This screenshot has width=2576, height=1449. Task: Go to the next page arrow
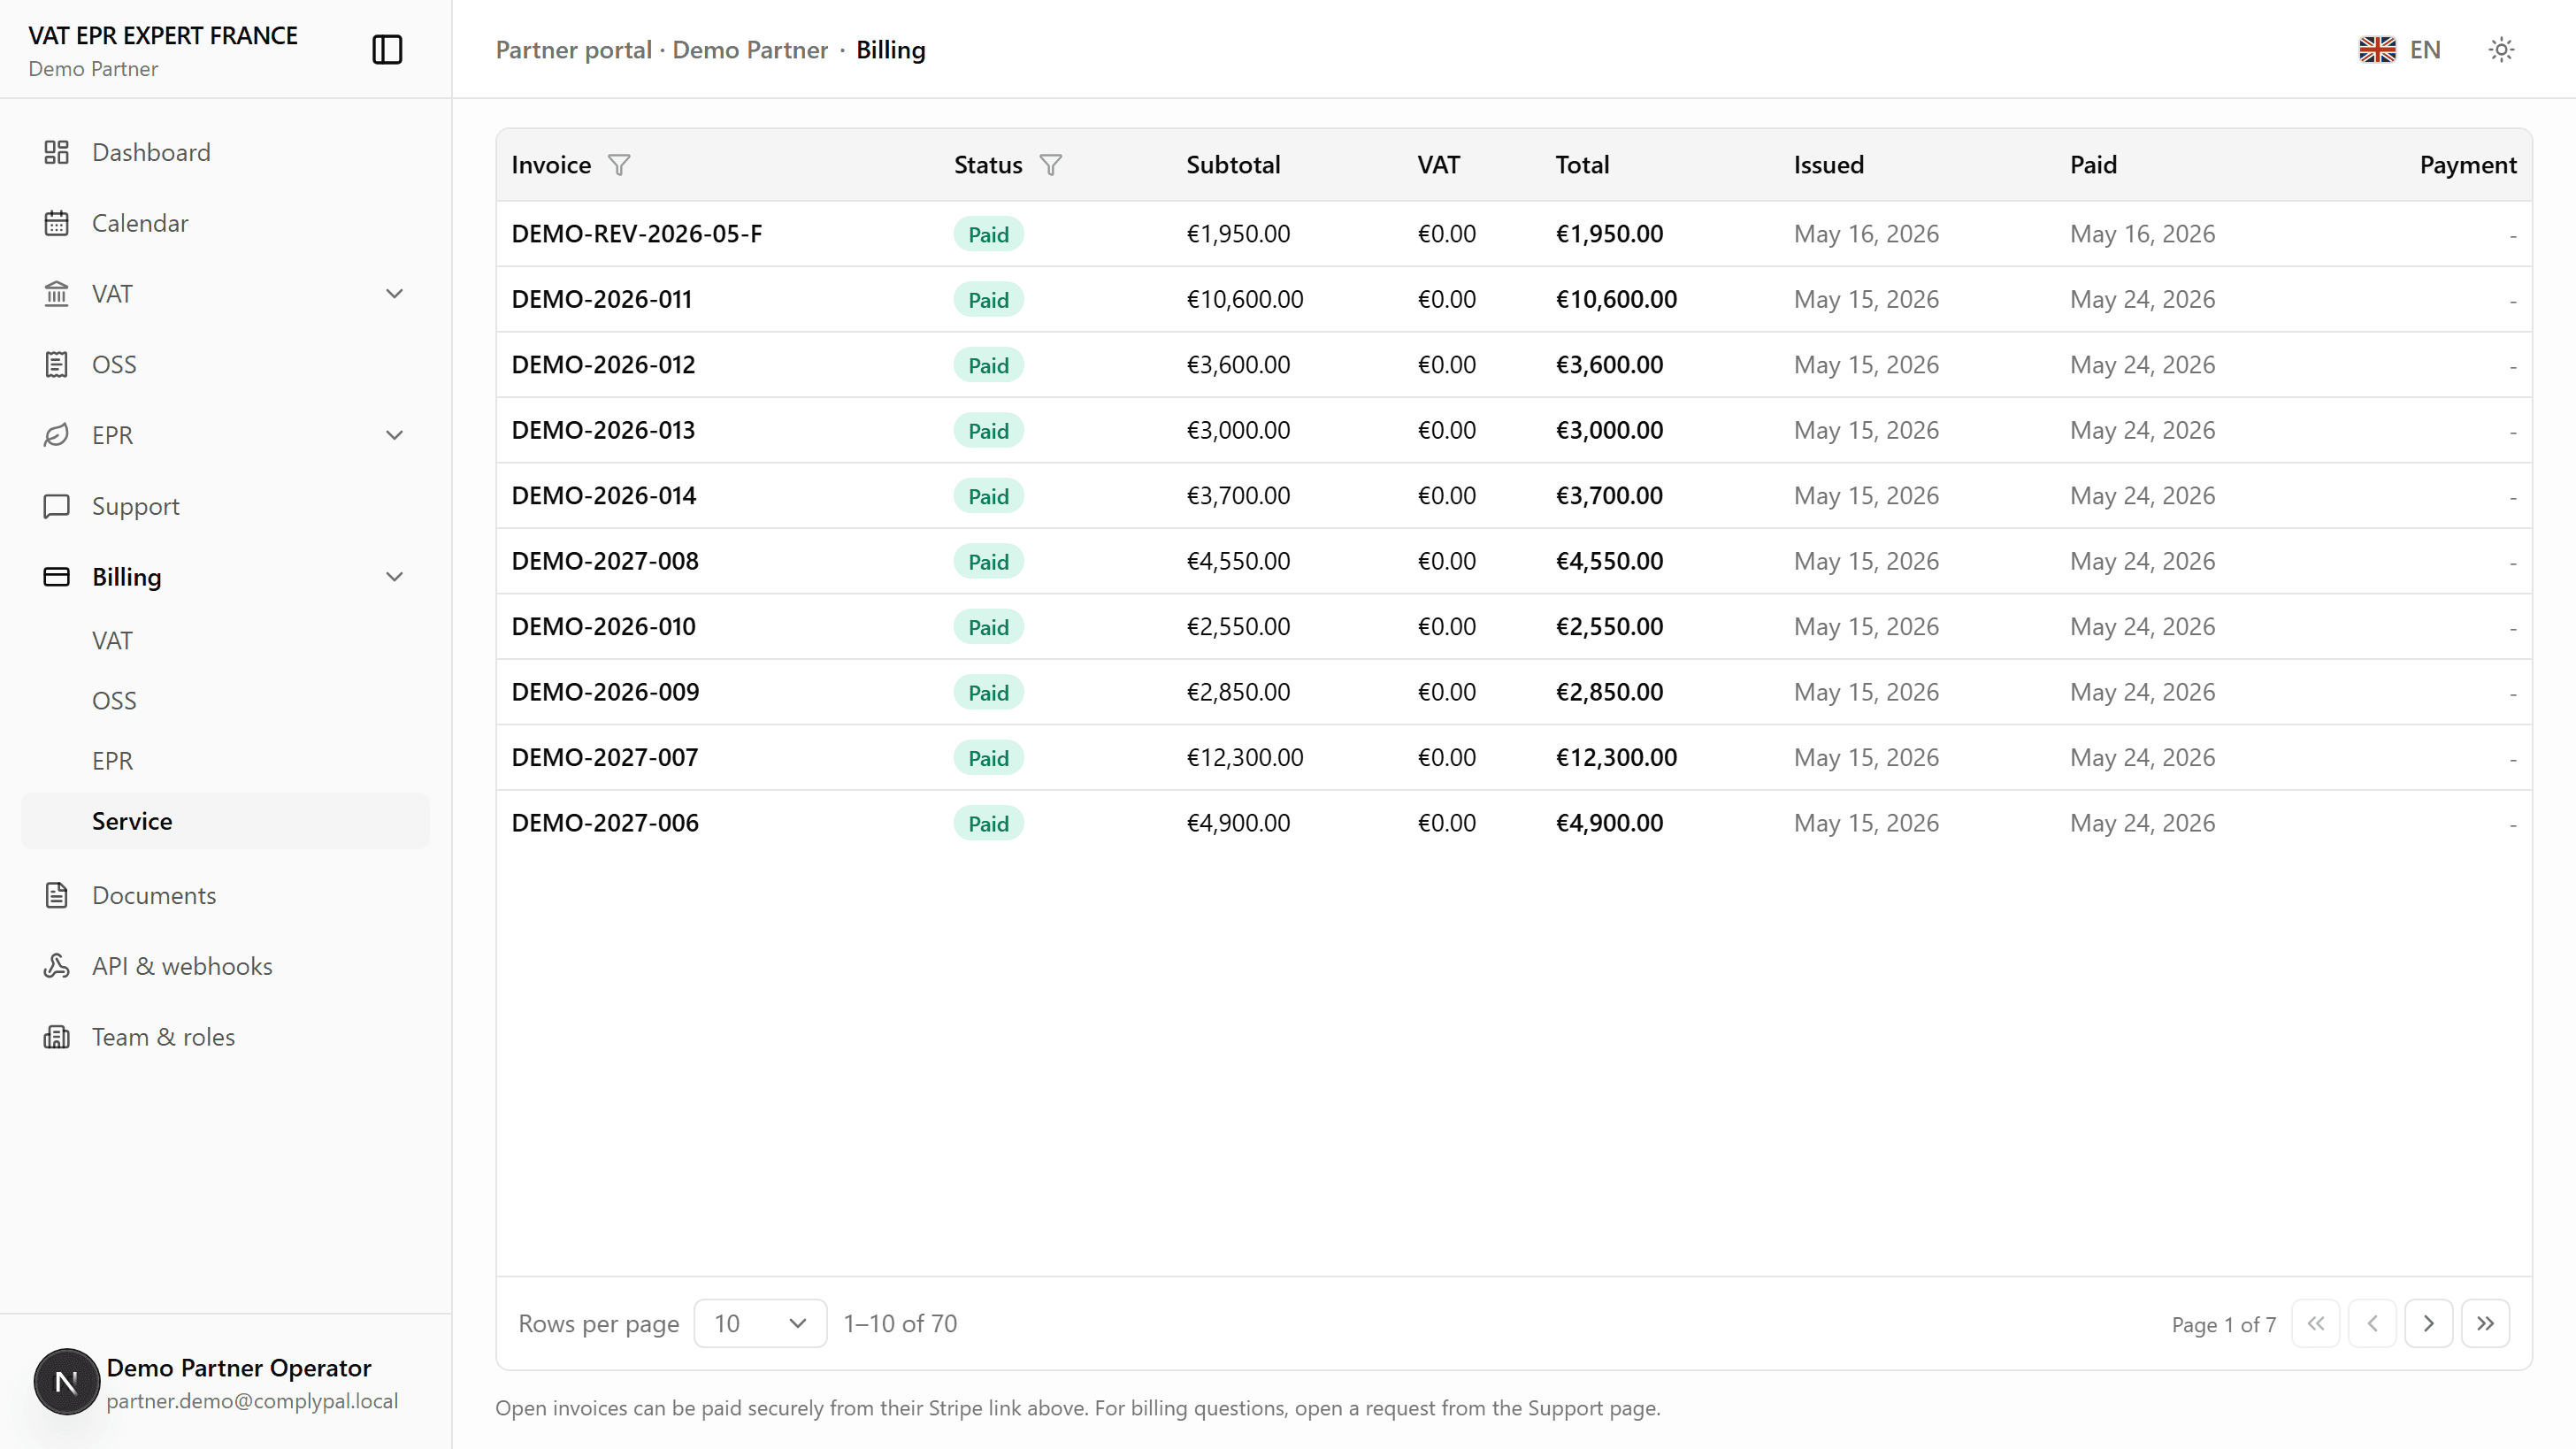(2429, 1324)
